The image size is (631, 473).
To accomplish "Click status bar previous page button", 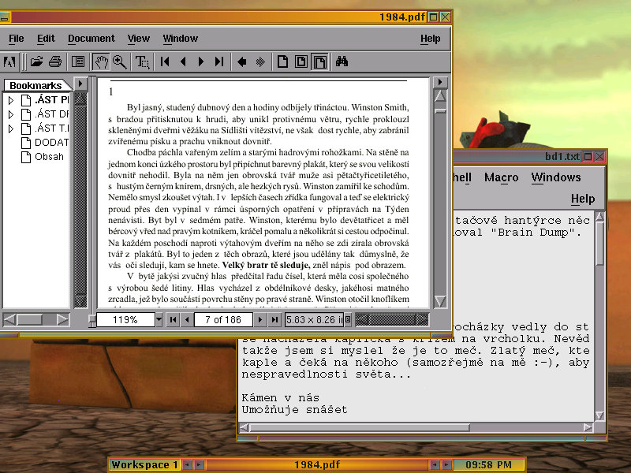I will (x=187, y=320).
